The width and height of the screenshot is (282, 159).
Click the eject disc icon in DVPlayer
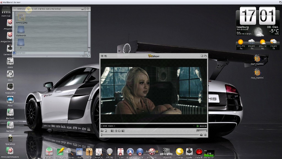coord(205,135)
